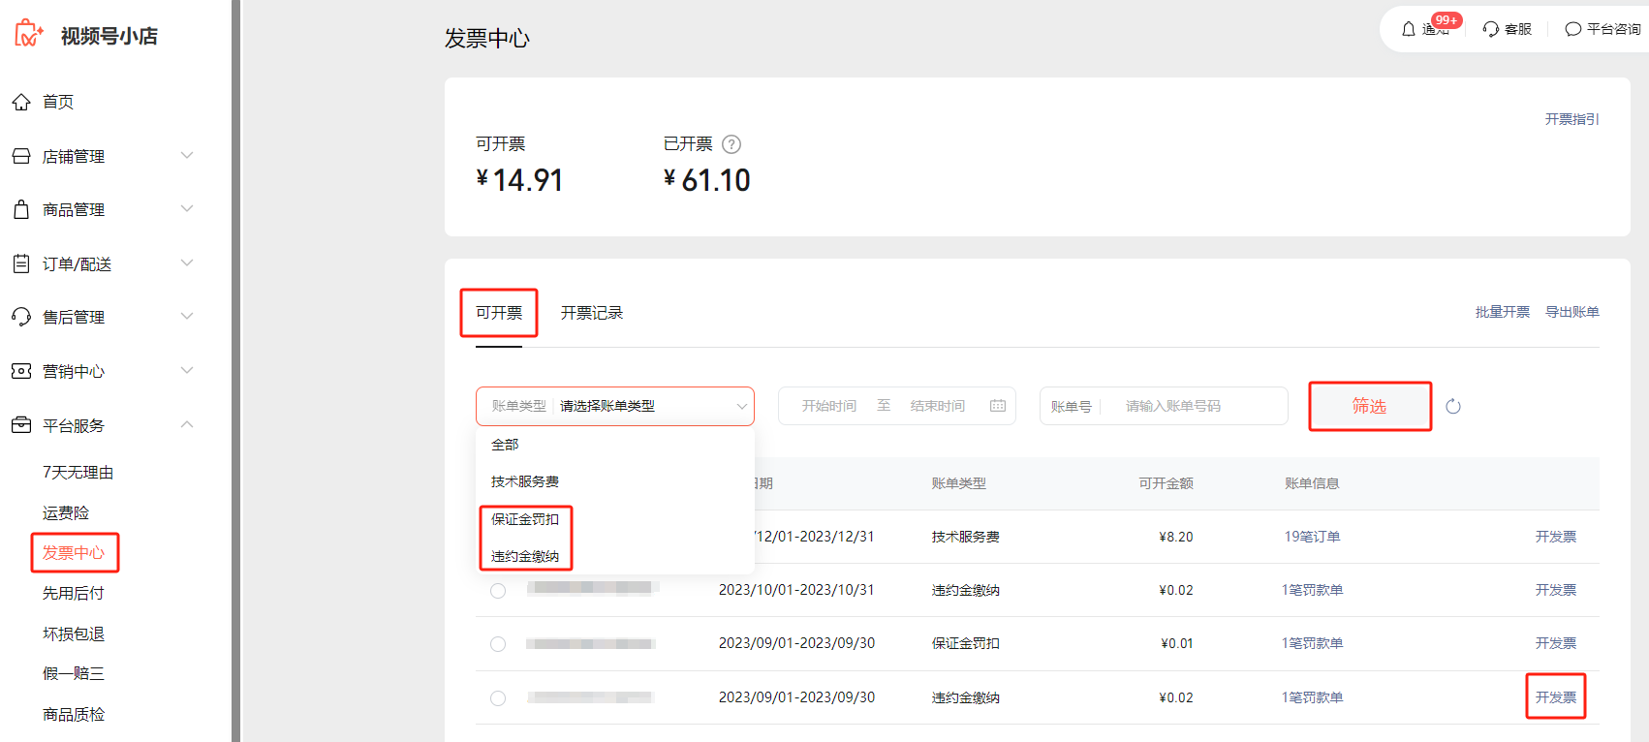Open the 账单类型 dropdown selector
Screen dimensions: 1649x742
point(614,406)
